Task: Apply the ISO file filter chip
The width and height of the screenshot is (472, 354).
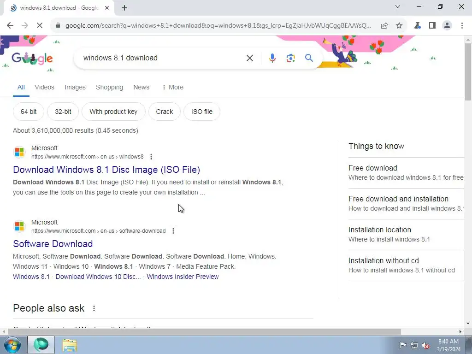Action: pyautogui.click(x=202, y=112)
